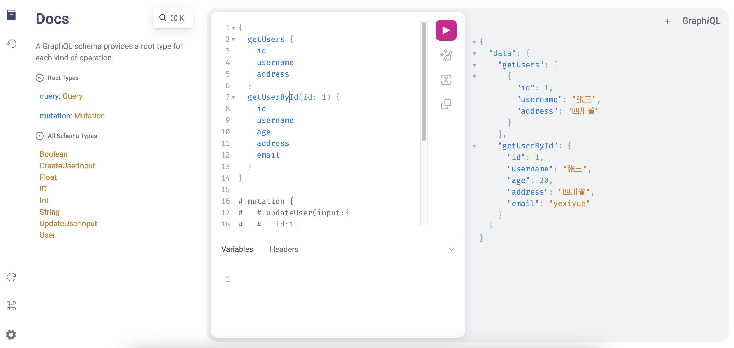
Task: Open the ID schema type
Action: point(43,189)
